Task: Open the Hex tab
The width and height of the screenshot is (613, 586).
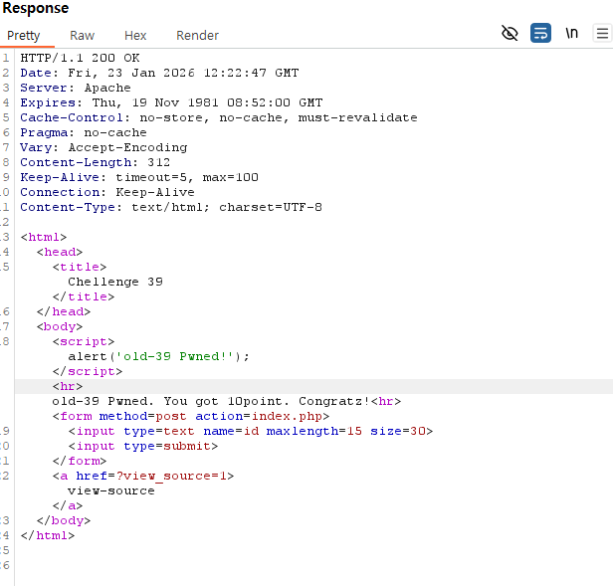Action: pyautogui.click(x=135, y=36)
